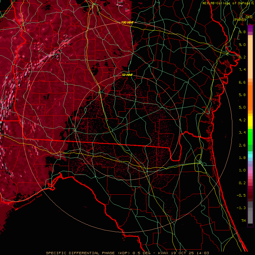Click the 1.0 scale value
The height and width of the screenshot is (255, 255).
point(242,170)
